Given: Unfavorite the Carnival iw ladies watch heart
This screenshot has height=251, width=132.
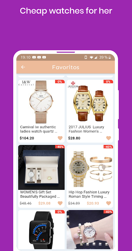Looking at the screenshot, I should [x=60, y=138].
